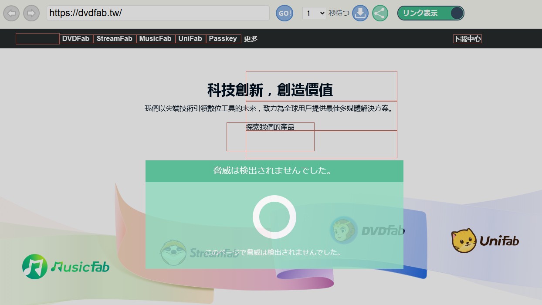Screen dimensions: 542x305
Task: Click the green share icon
Action: point(380,13)
